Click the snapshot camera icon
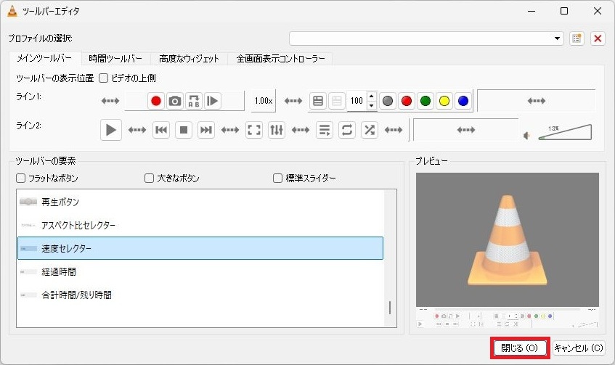615x365 pixels. click(175, 101)
